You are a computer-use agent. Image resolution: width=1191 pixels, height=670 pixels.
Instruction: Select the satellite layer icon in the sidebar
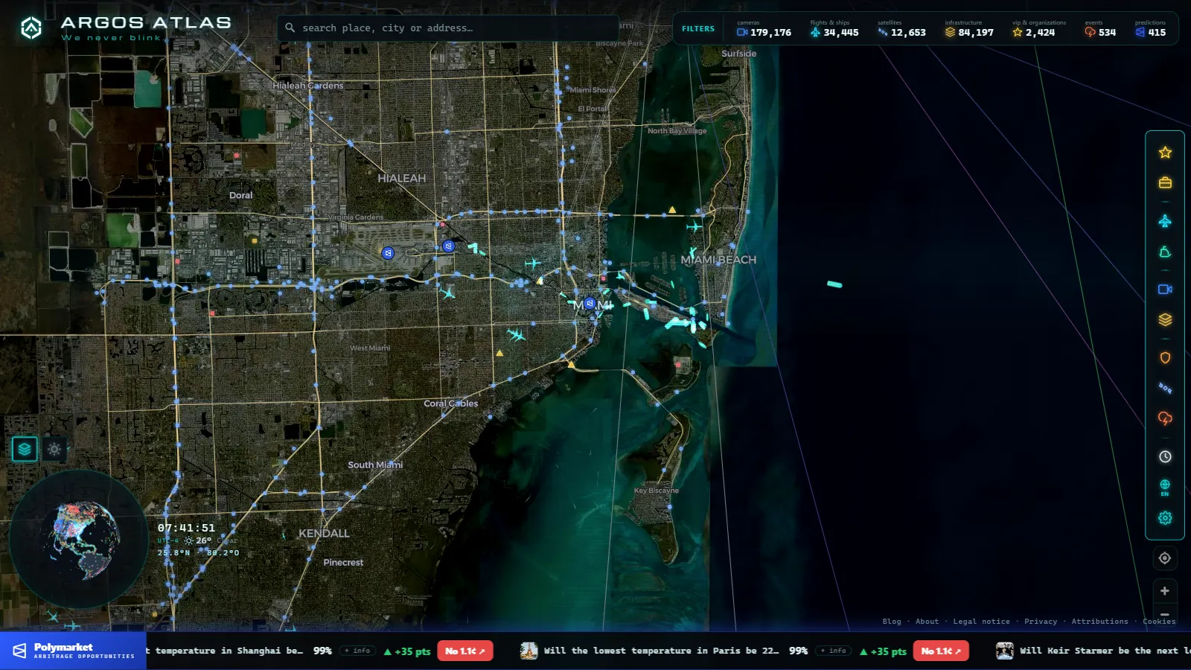(1165, 388)
